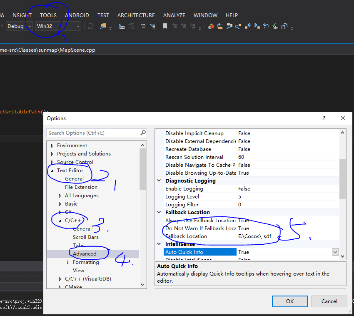Click the List Methods down-arrow icon
354x316 pixels.
point(266,26)
